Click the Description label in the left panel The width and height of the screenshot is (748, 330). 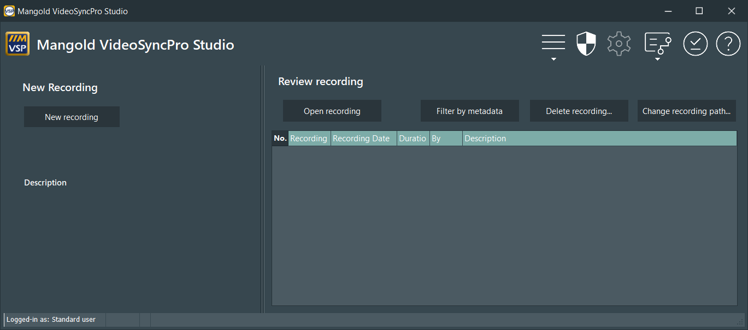(45, 183)
